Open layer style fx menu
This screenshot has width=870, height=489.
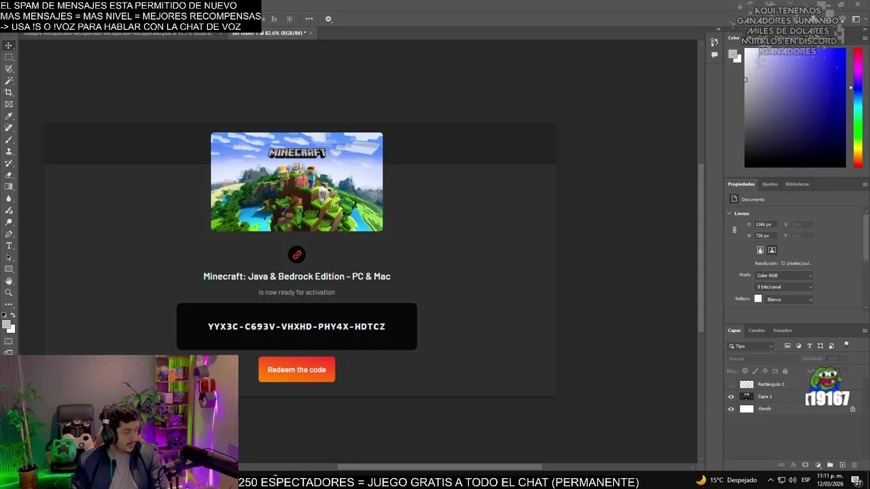point(793,465)
